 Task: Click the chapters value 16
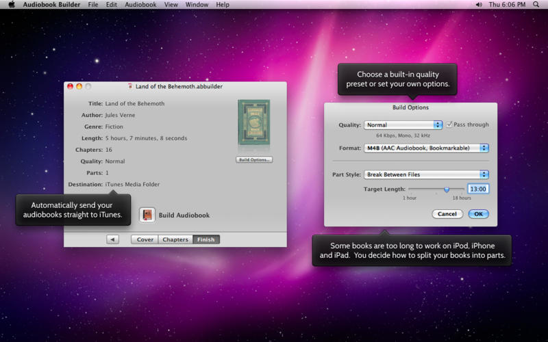click(109, 150)
